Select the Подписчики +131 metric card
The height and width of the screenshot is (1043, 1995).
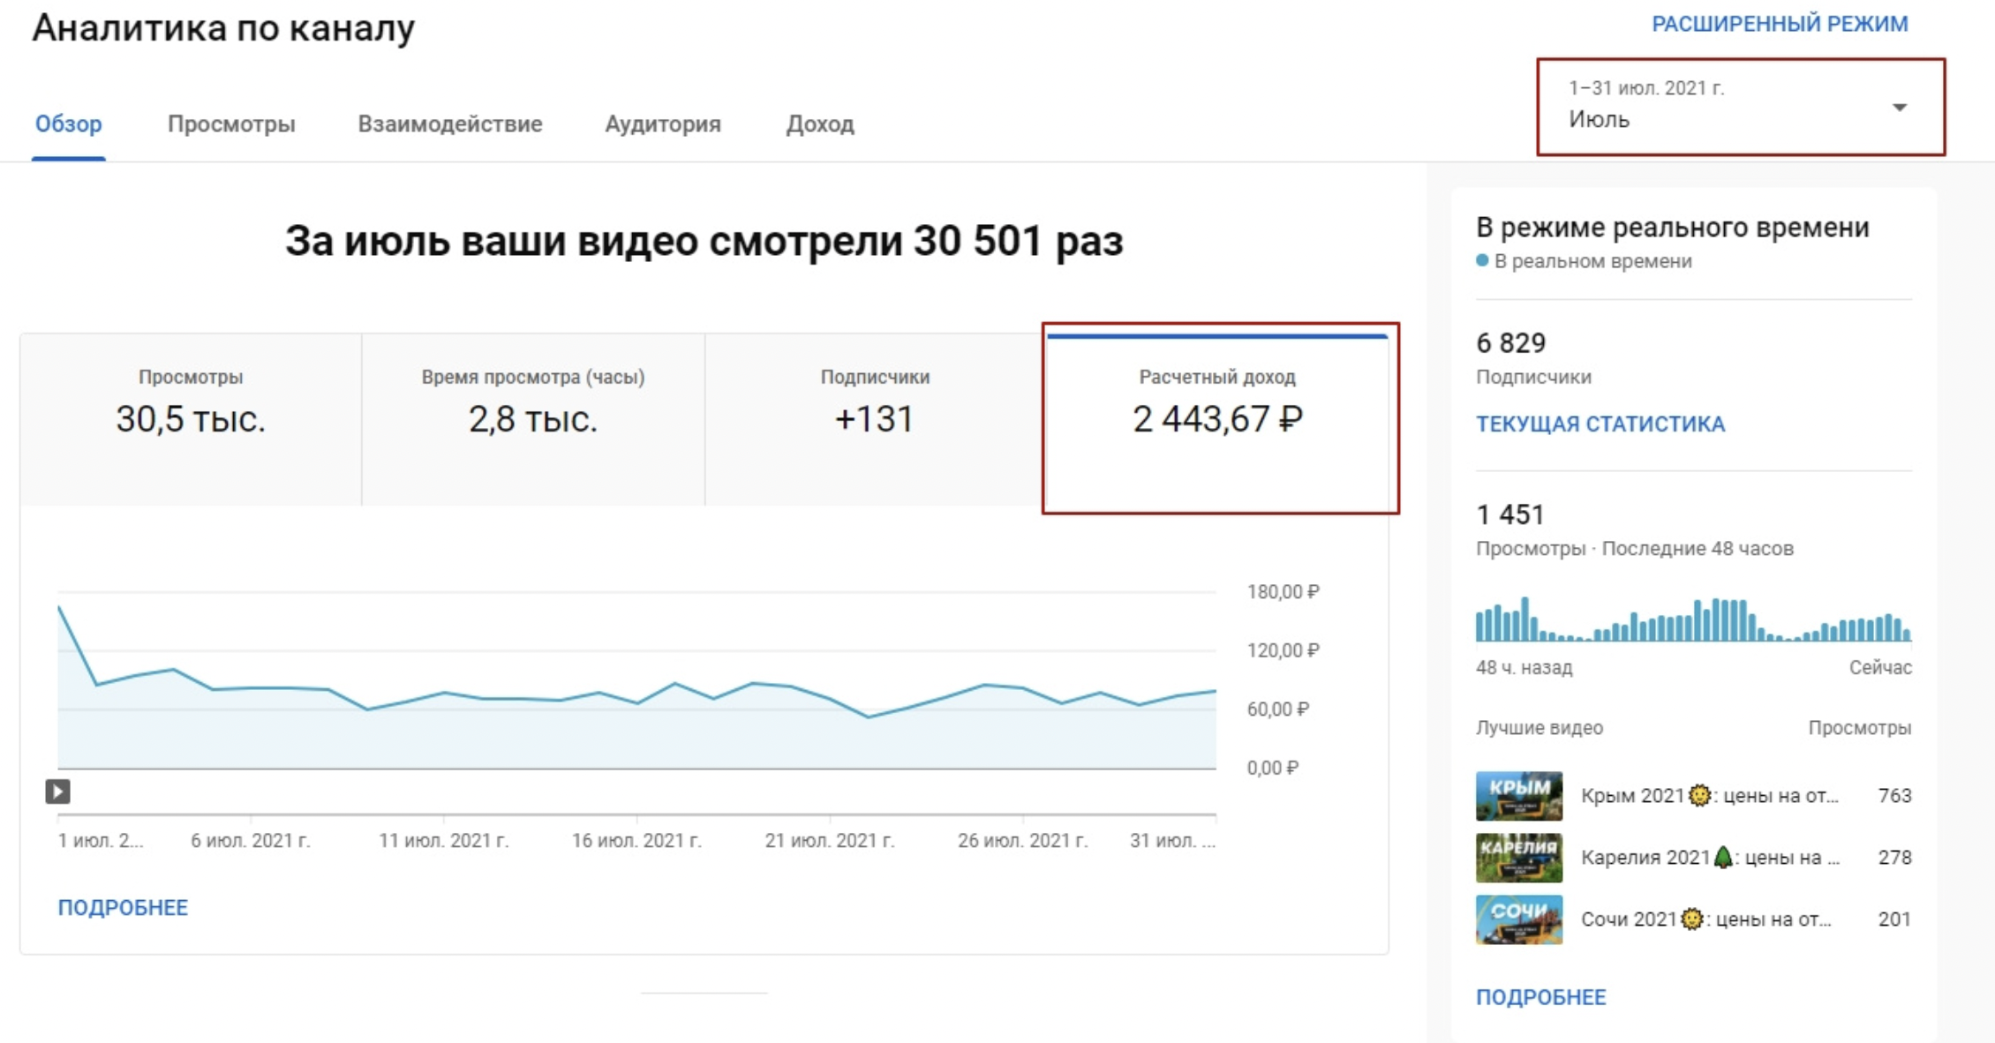point(874,418)
